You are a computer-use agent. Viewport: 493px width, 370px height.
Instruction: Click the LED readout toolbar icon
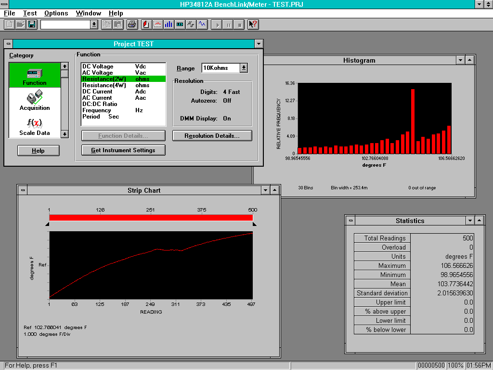(180, 24)
